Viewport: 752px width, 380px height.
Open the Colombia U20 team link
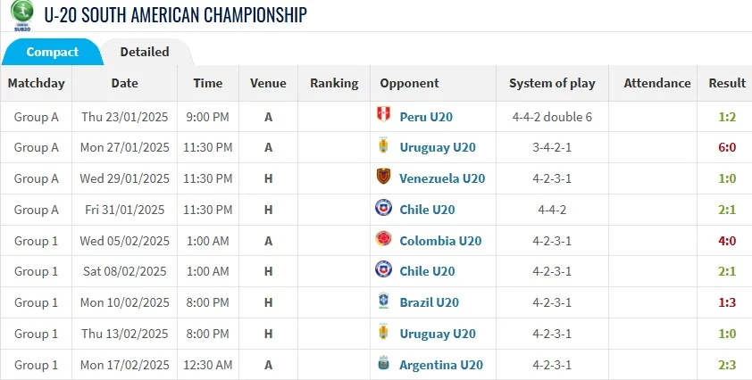[x=440, y=241]
